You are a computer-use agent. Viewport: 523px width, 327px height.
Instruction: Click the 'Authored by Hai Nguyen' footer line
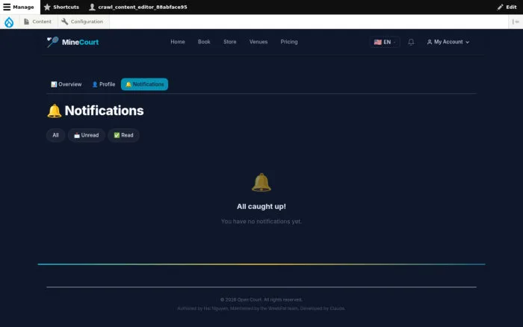[261, 308]
